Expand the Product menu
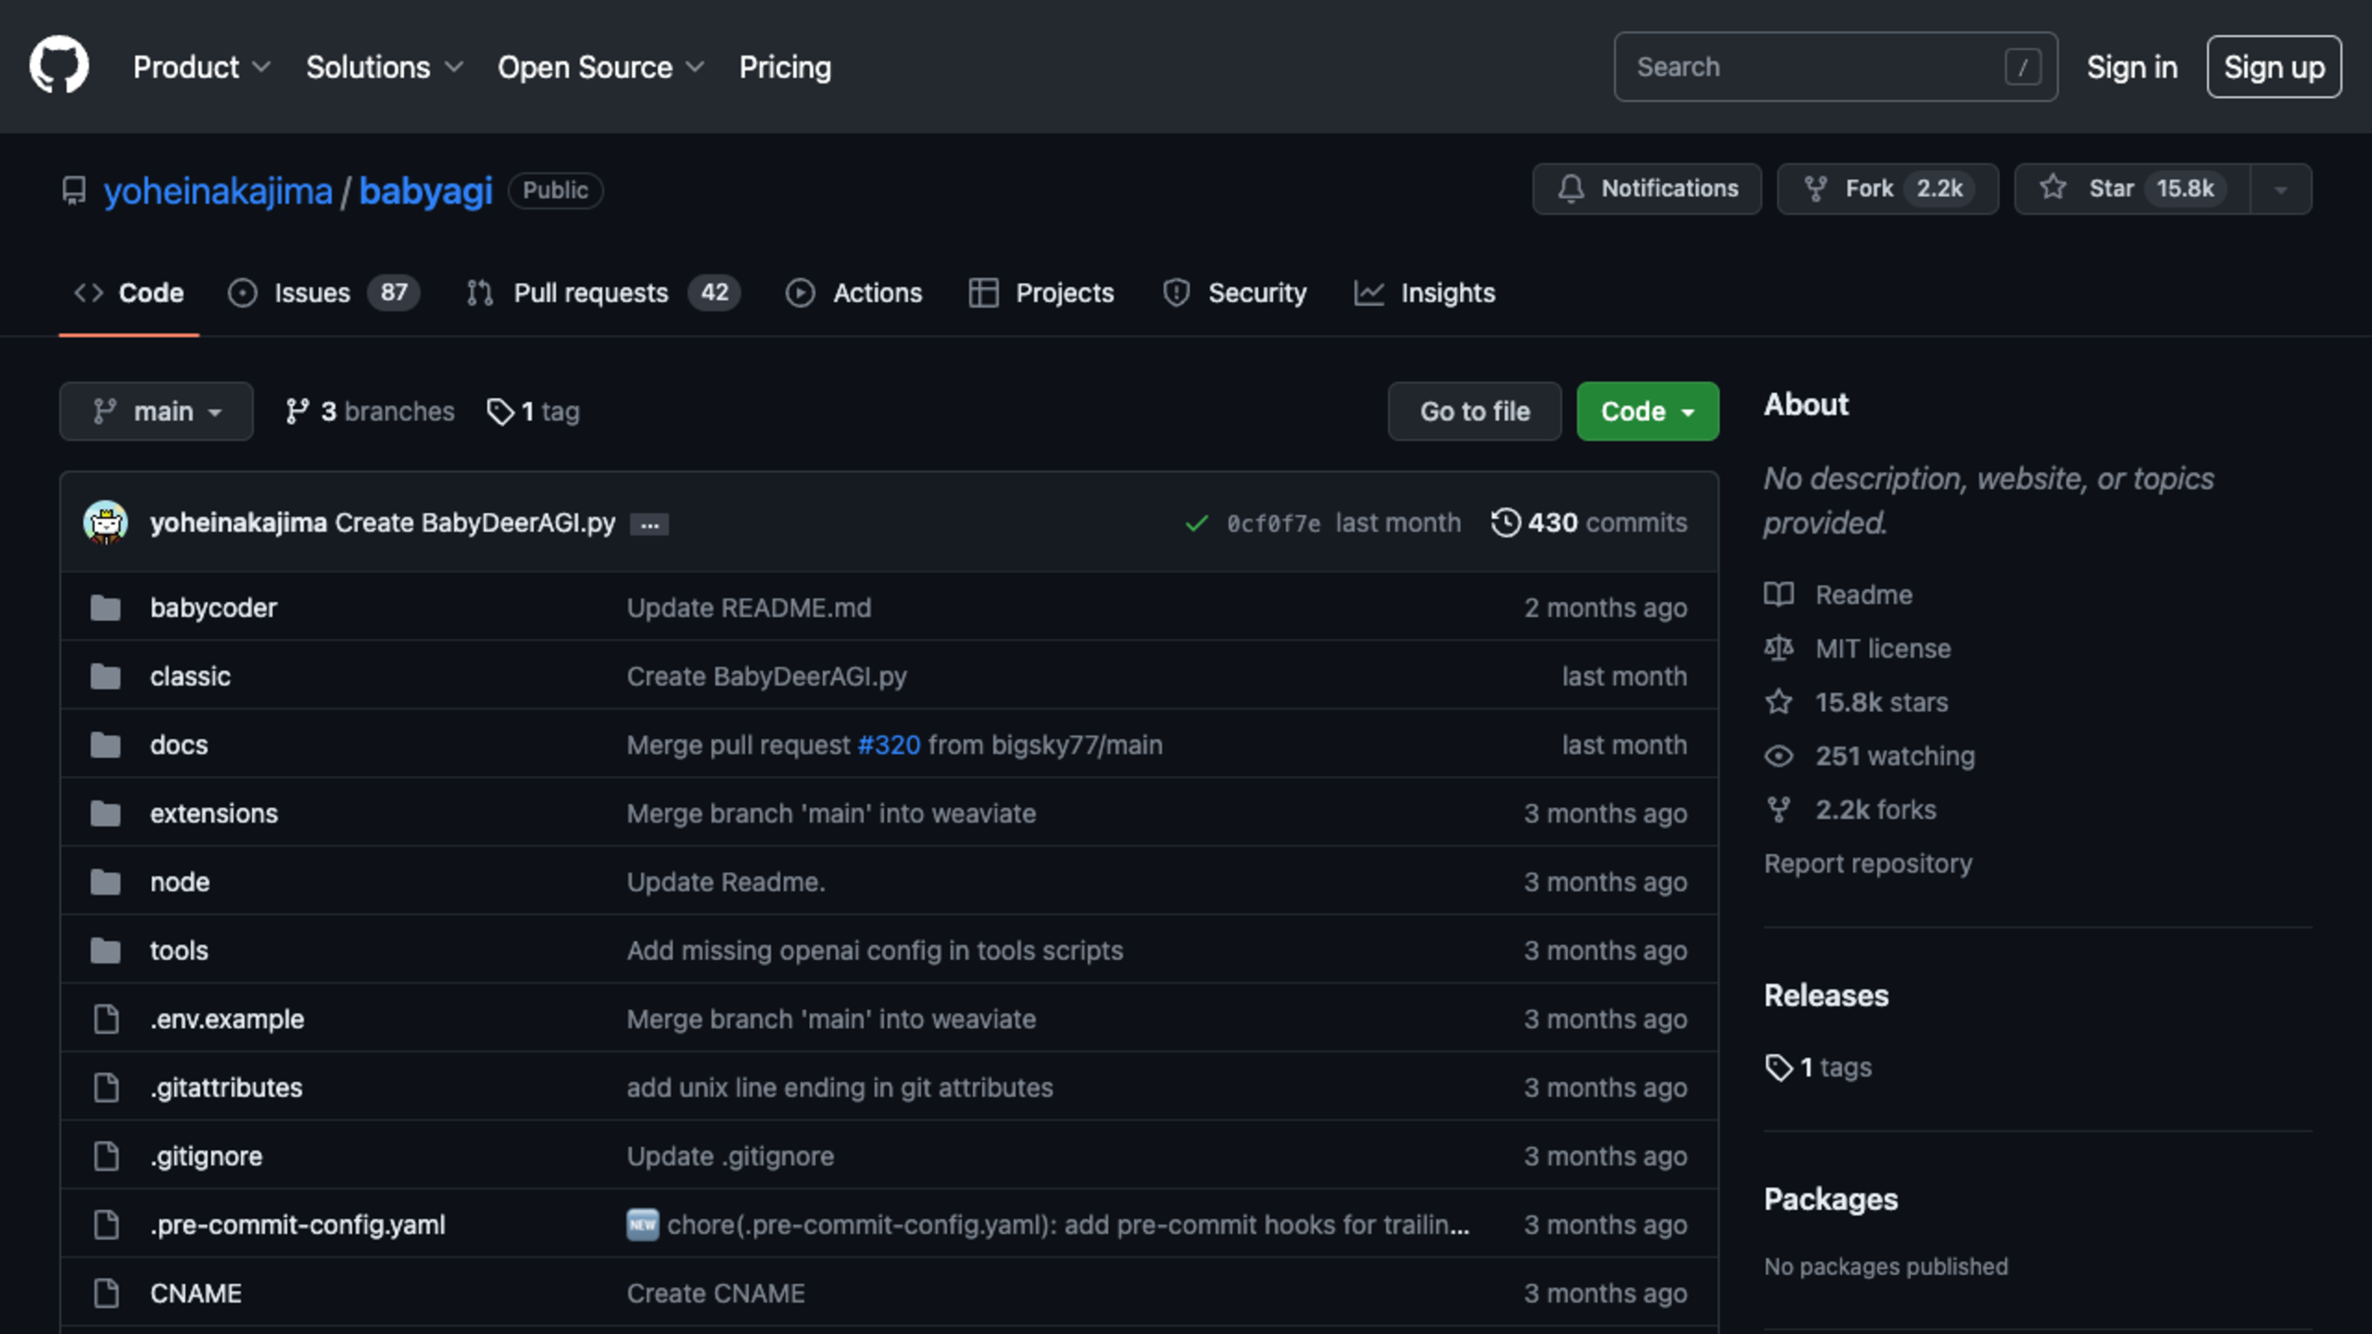The image size is (2372, 1334). click(x=201, y=67)
